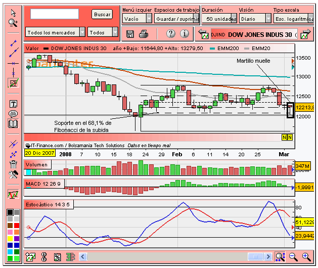Viewport: 318px width, 268px height.
Task: Click the second yellow N news marker
Action: click(x=290, y=138)
